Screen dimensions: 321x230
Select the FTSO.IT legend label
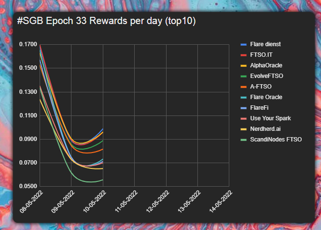(x=261, y=55)
